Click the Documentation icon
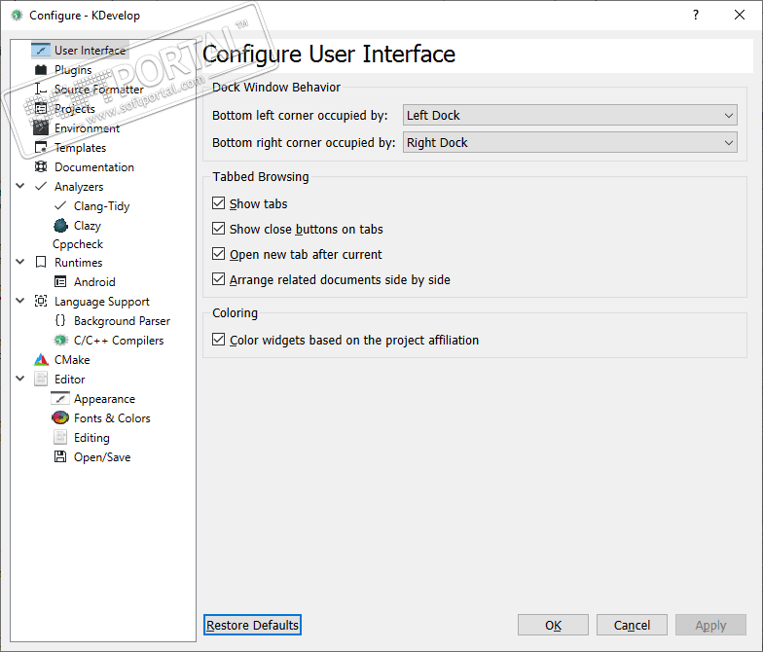This screenshot has height=652, width=763. [41, 167]
